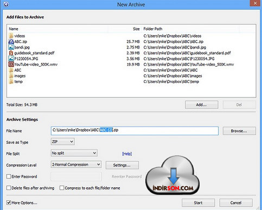Click the File Name input field
This screenshot has height=210, width=262.
(x=135, y=131)
